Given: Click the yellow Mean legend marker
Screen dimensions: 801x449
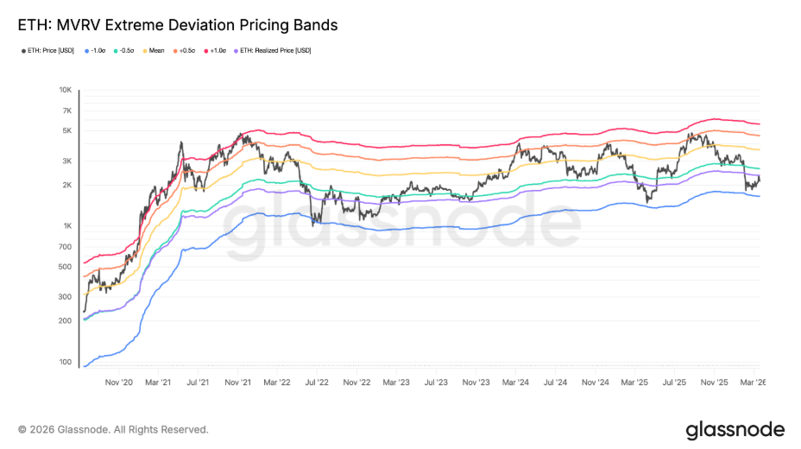Looking at the screenshot, I should click(144, 51).
